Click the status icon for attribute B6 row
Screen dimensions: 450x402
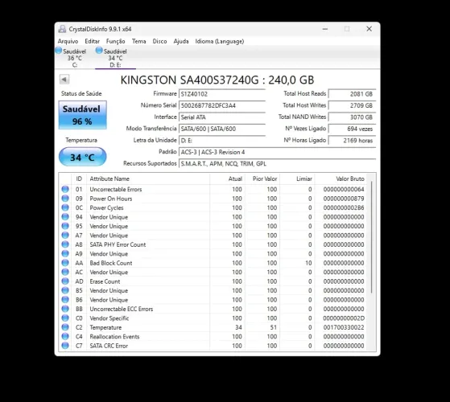(x=65, y=299)
